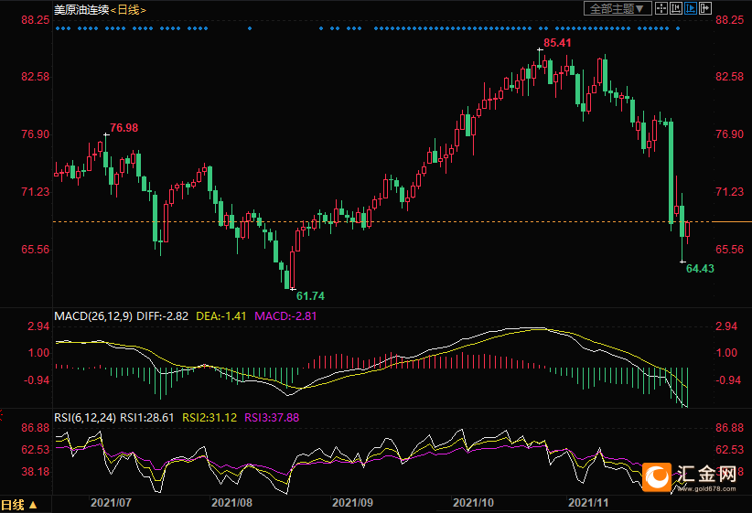Click the 85.41 peak price label
Viewport: 752px width, 513px height.
click(558, 43)
